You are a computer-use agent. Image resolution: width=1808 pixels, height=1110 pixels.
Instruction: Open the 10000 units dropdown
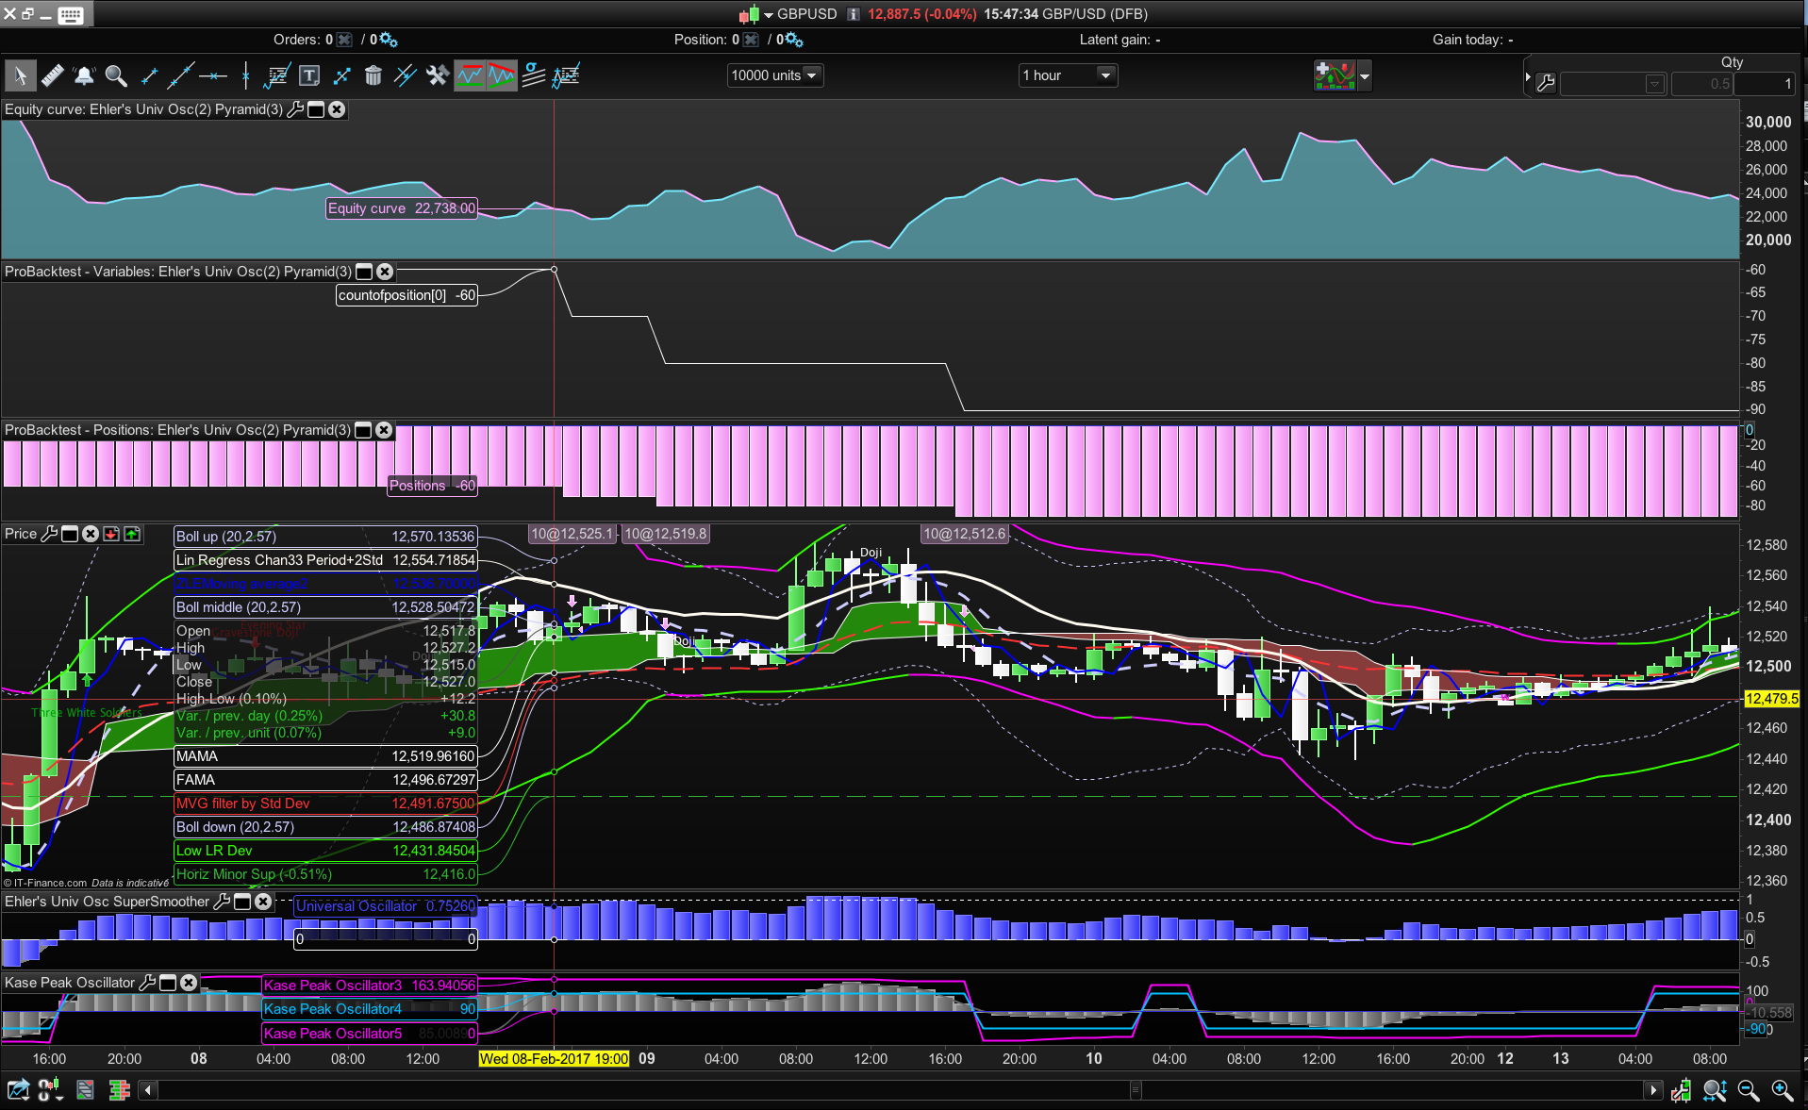point(775,75)
